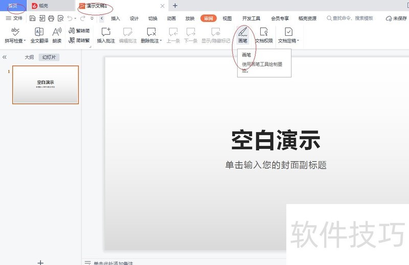
Task: Switch to the 放映 ribbon tab
Action: tap(190, 18)
